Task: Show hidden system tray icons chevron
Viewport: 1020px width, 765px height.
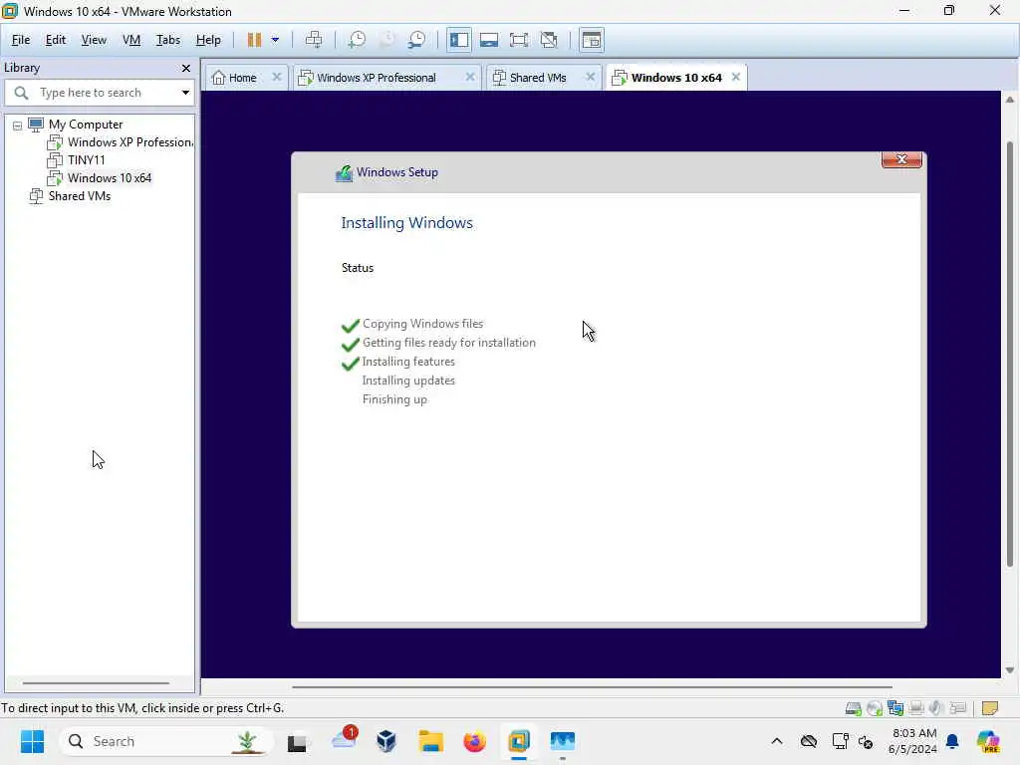Action: pos(777,741)
